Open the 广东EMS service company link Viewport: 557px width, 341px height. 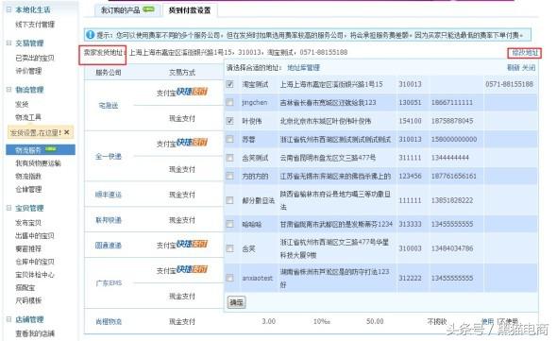coord(109,283)
